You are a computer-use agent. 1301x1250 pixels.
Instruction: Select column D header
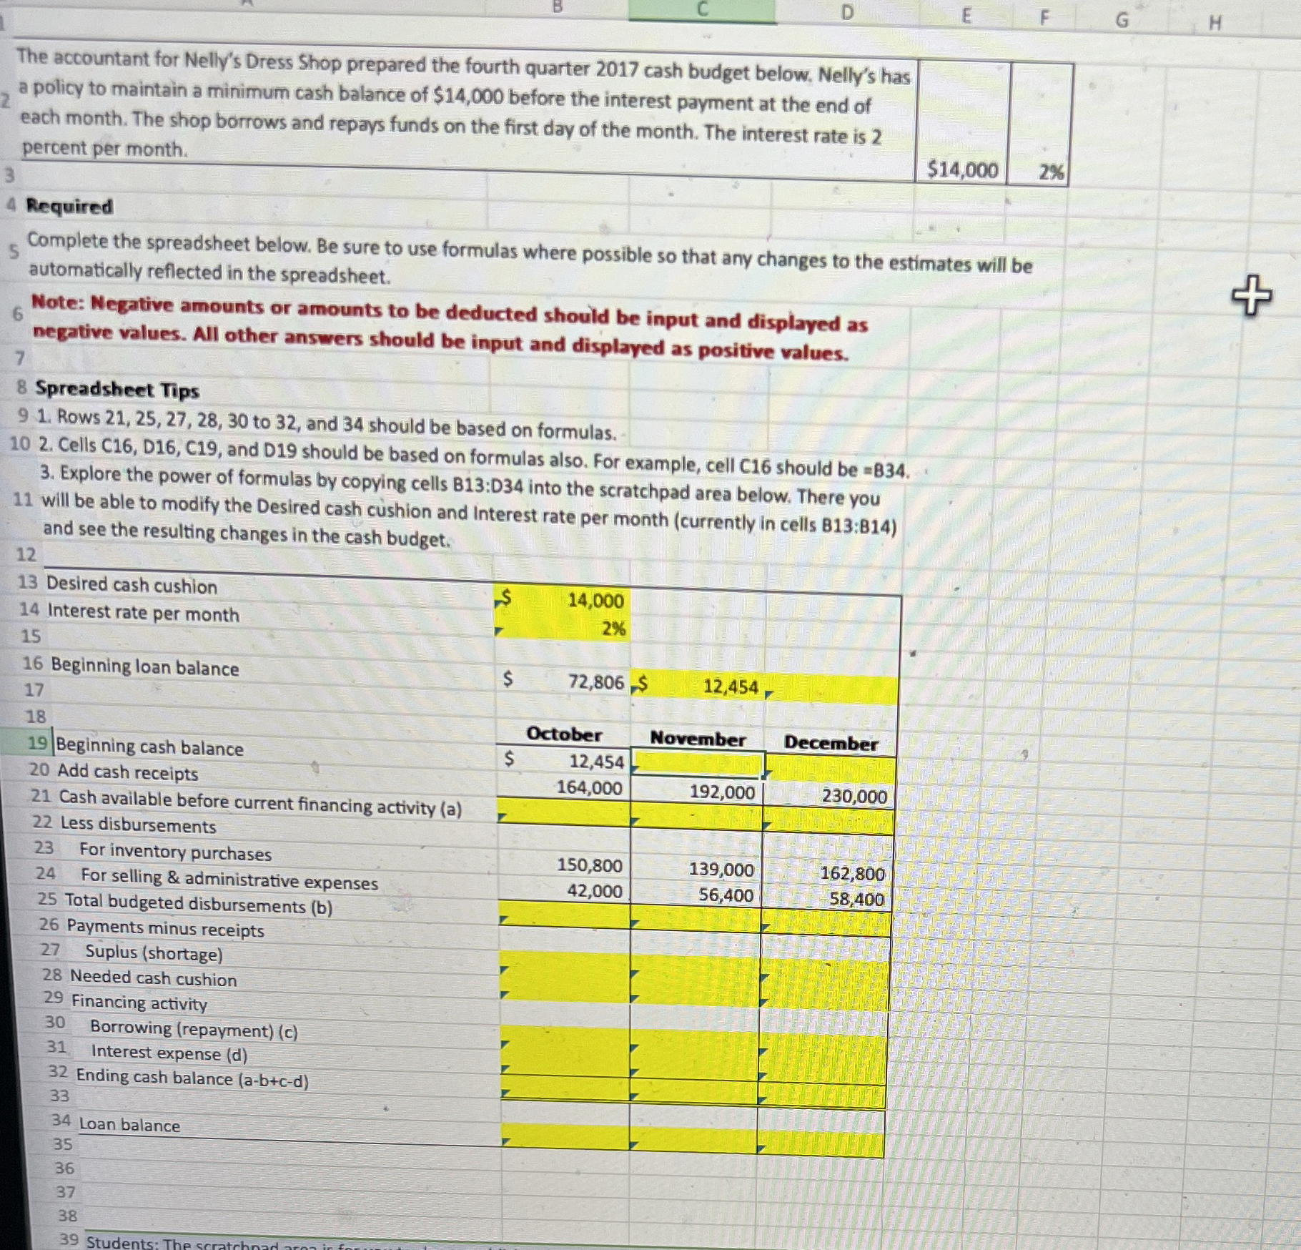pyautogui.click(x=847, y=11)
